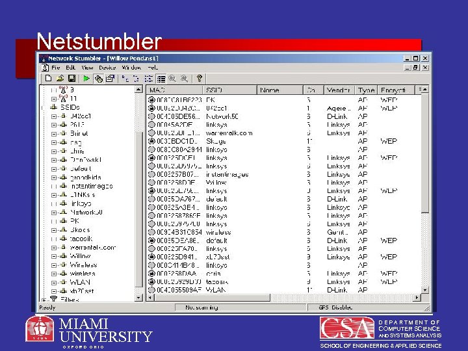The height and width of the screenshot is (351, 468).
Task: Sort by the MAC column header
Action: (175, 90)
